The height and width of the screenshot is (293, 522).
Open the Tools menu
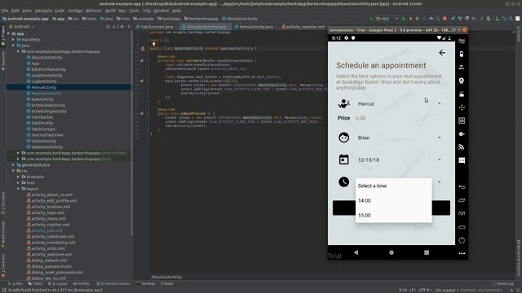(134, 11)
